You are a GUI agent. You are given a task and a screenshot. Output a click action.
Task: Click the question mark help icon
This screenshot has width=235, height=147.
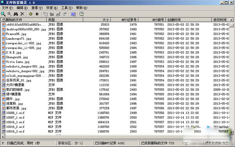click(x=81, y=14)
